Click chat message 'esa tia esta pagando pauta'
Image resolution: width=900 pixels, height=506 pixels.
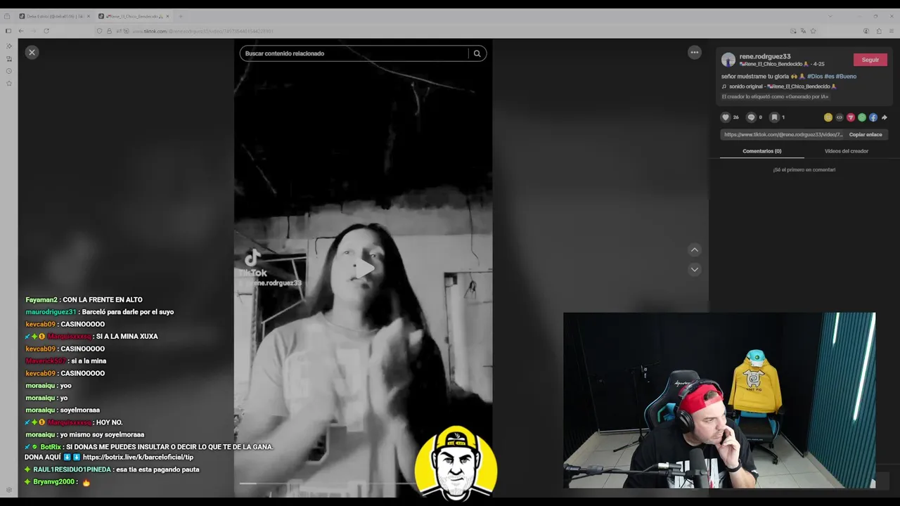tap(158, 469)
